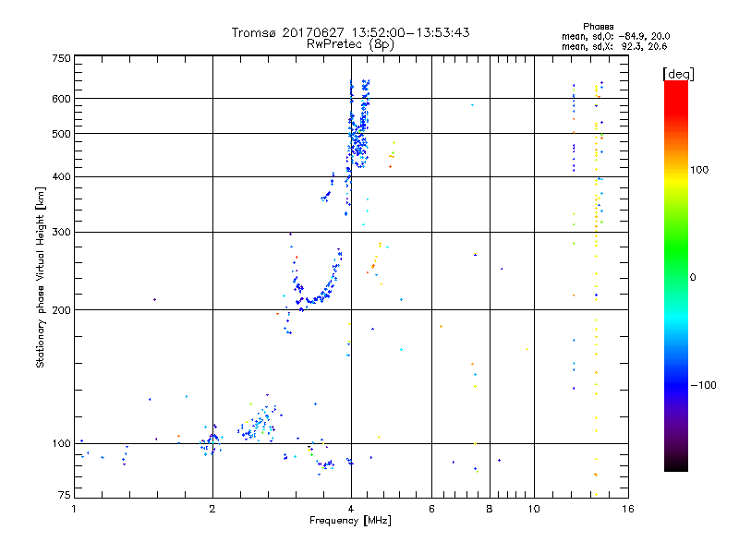The image size is (739, 554).
Task: Click the colorbar tick label '0'
Action: coord(693,278)
